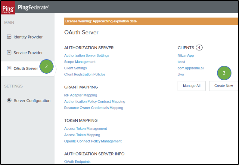This screenshot has height=165, width=239.
Task: Click the TOKEN MAPPING section heading
Action: pos(81,121)
